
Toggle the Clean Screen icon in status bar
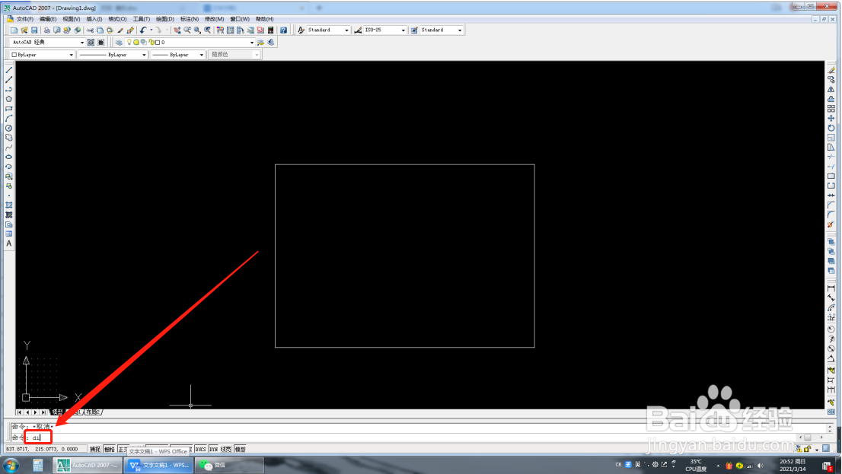(x=826, y=449)
